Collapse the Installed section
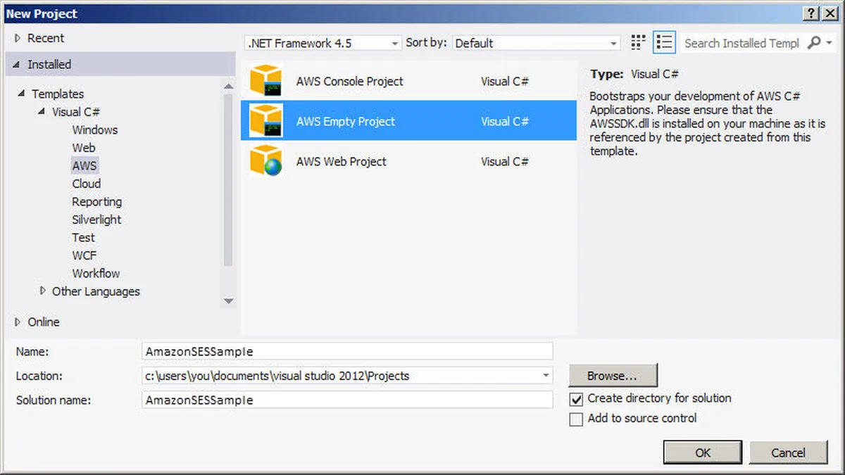Viewport: 845px width, 475px height. coord(17,64)
